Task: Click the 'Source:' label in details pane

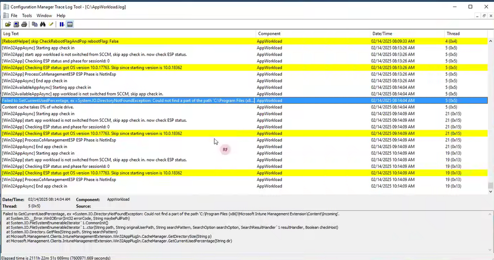Action: (83, 206)
